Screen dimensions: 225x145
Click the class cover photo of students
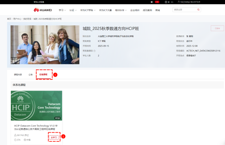click(x=45, y=45)
